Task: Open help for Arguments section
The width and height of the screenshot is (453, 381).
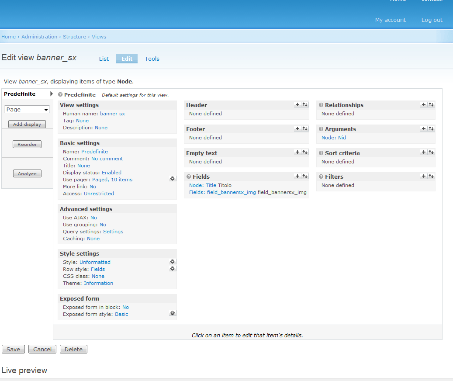Action: [x=321, y=129]
